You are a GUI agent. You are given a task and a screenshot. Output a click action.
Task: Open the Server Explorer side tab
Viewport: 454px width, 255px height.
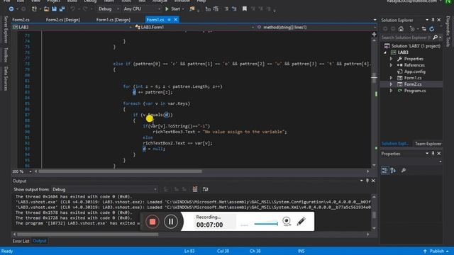[x=6, y=30]
